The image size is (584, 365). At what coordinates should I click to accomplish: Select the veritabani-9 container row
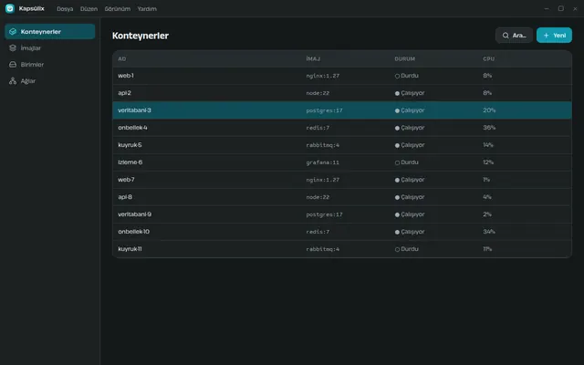pyautogui.click(x=342, y=214)
